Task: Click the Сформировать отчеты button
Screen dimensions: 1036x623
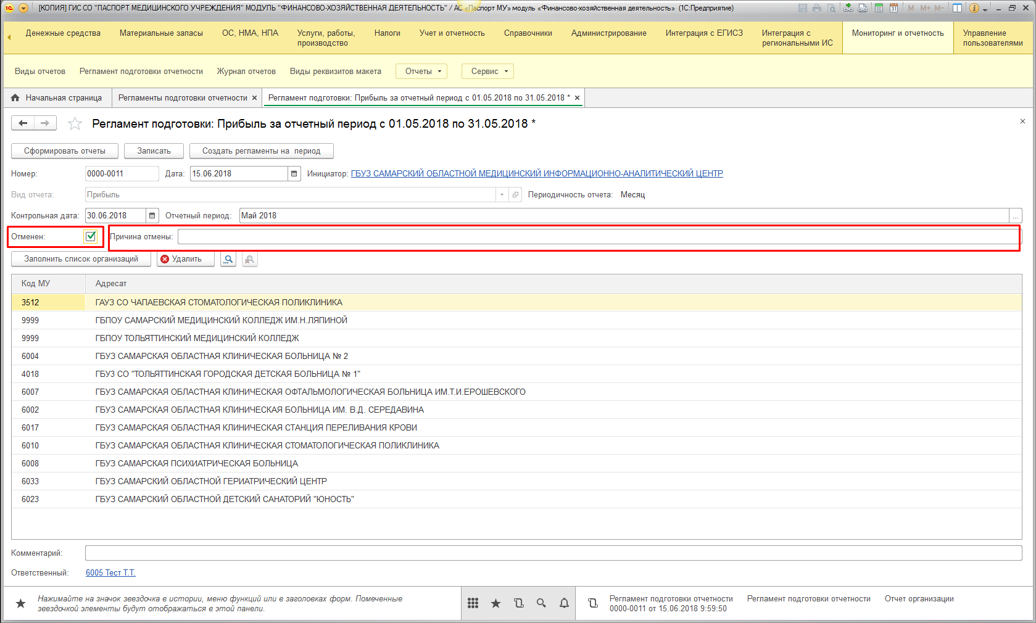Action: (65, 151)
